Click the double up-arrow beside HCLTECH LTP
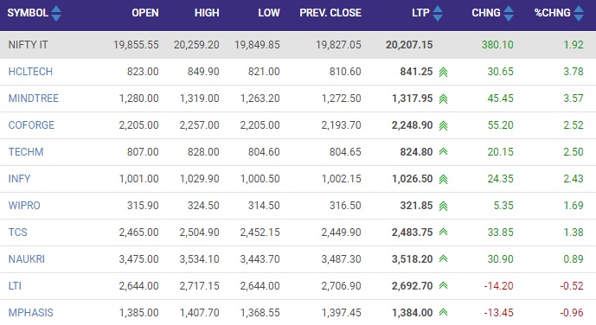The height and width of the screenshot is (325, 596). click(443, 72)
